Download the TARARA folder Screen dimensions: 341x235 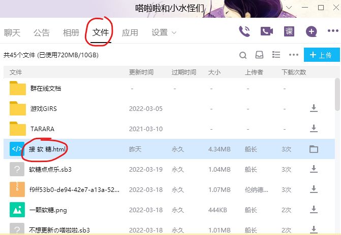coord(314,128)
